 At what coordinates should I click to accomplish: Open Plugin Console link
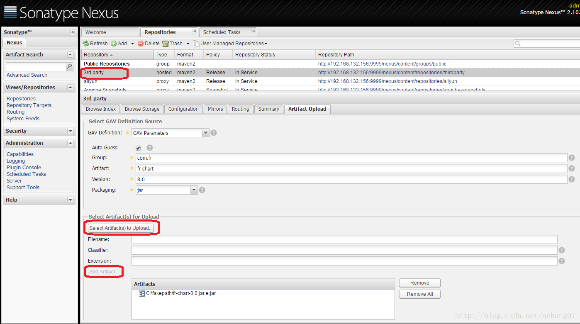(24, 168)
